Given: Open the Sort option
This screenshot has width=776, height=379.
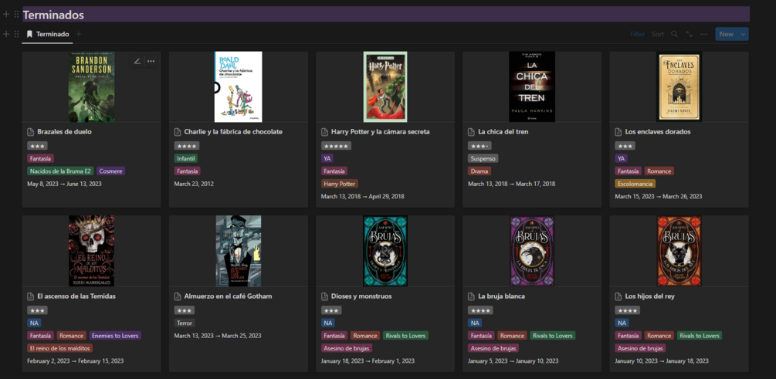Looking at the screenshot, I should (658, 34).
